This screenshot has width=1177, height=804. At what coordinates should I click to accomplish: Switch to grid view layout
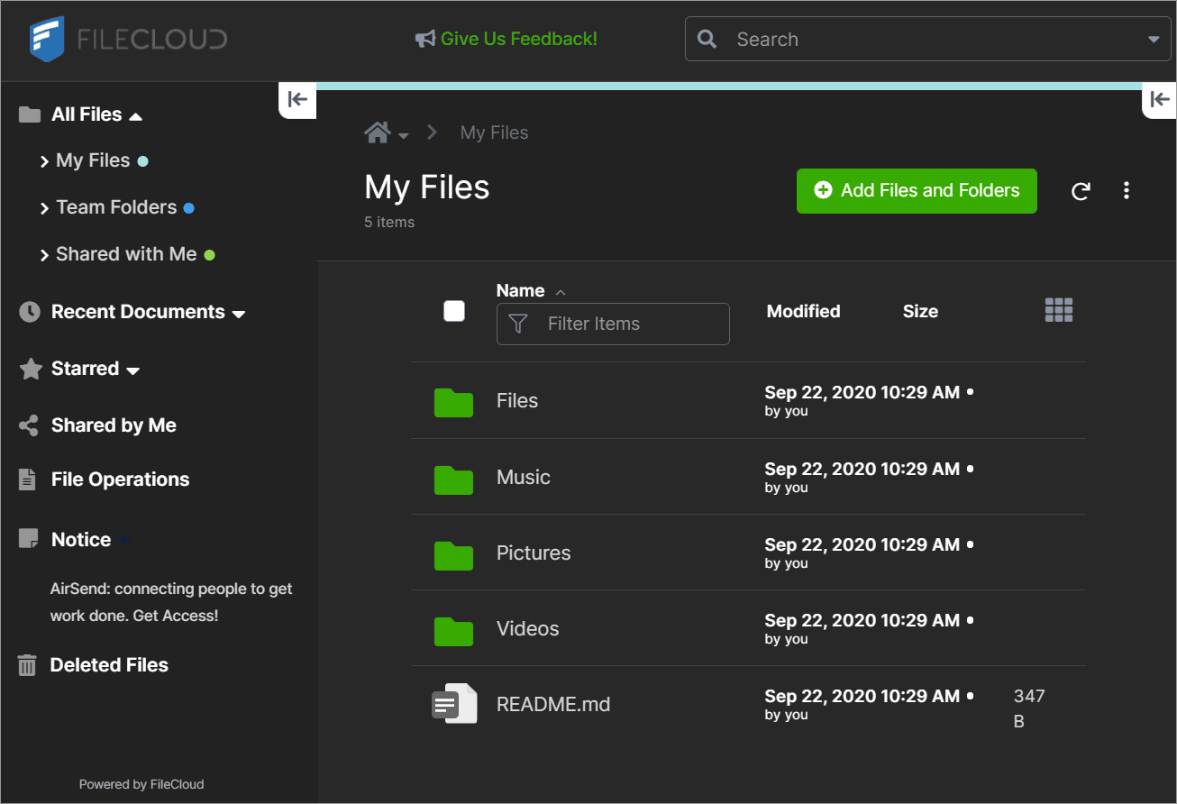[x=1058, y=309]
